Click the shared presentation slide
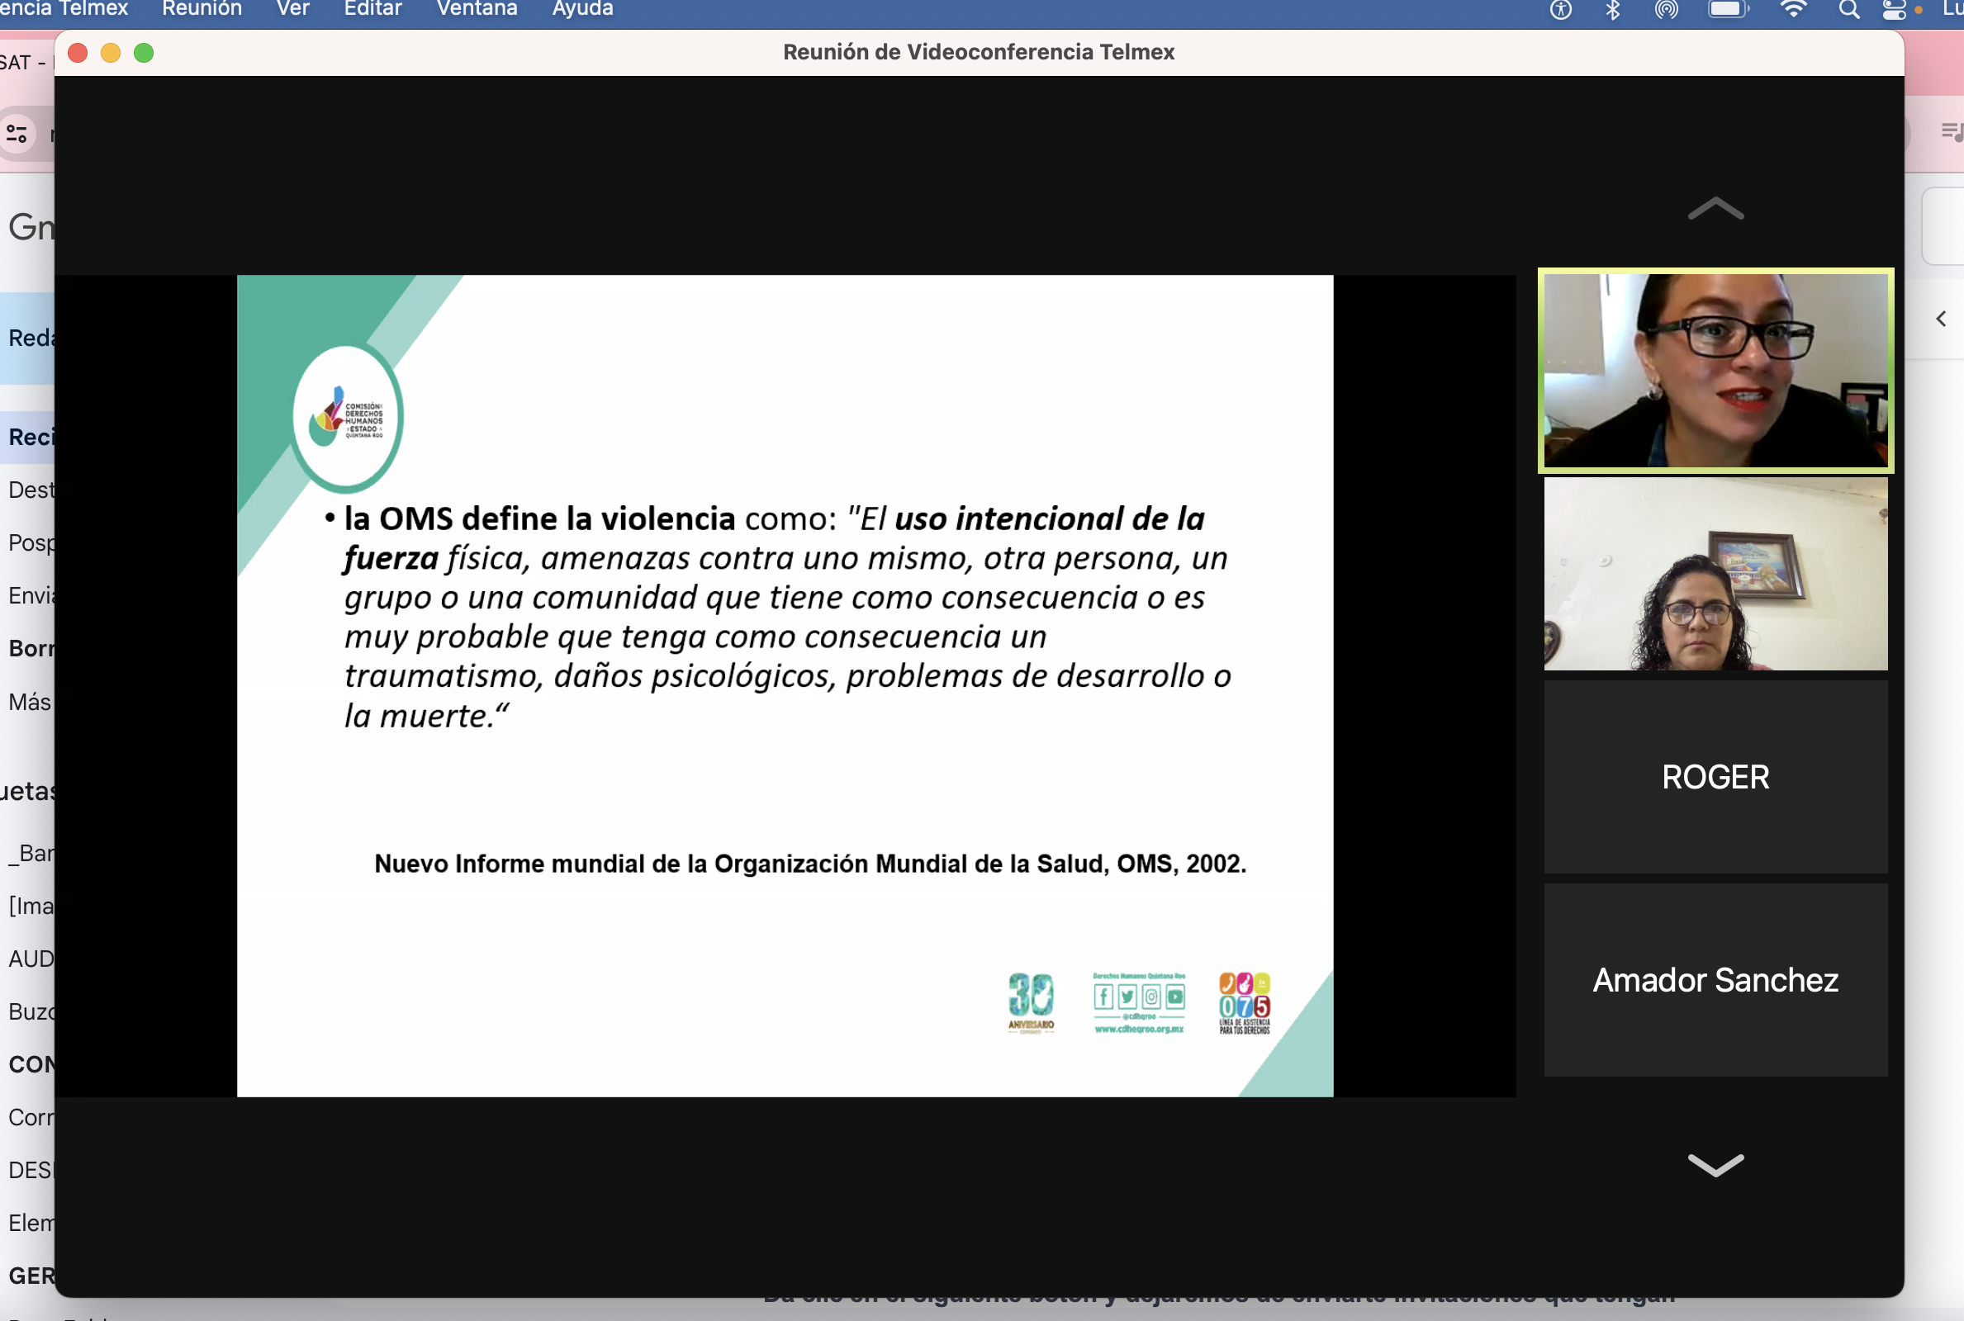 tap(785, 686)
